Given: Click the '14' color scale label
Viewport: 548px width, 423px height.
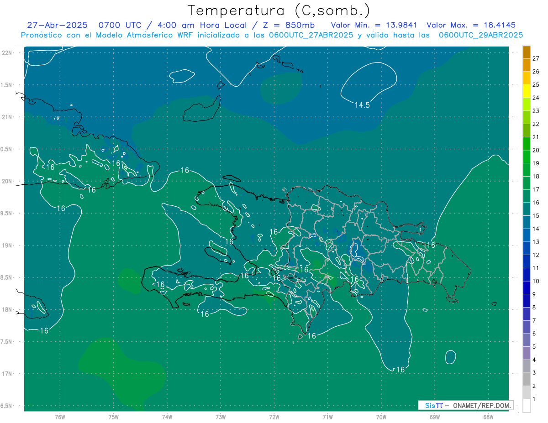Looking at the screenshot, I should (x=536, y=229).
